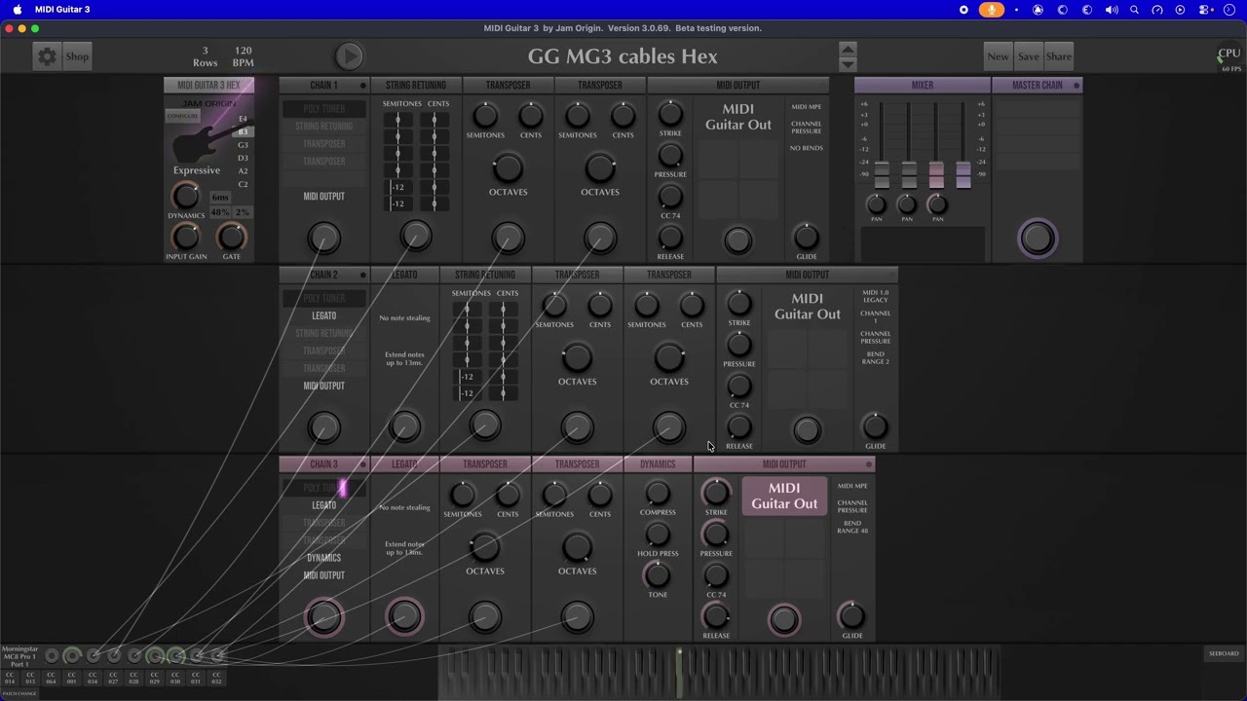Viewport: 1247px width, 701px height.
Task: Toggle the Chain 1 header enable dot
Action: 363,86
